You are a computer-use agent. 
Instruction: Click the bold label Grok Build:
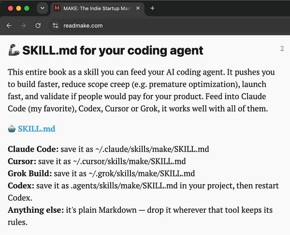coord(30,173)
